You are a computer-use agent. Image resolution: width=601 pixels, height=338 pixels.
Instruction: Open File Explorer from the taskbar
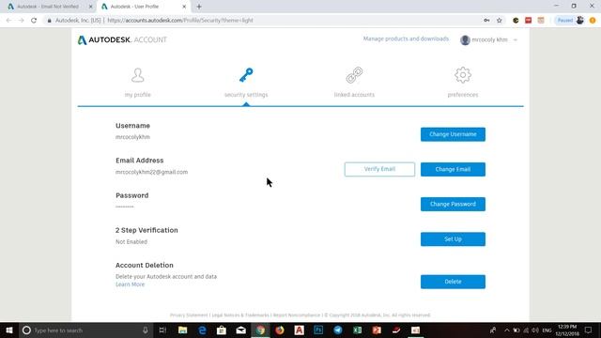pos(183,330)
